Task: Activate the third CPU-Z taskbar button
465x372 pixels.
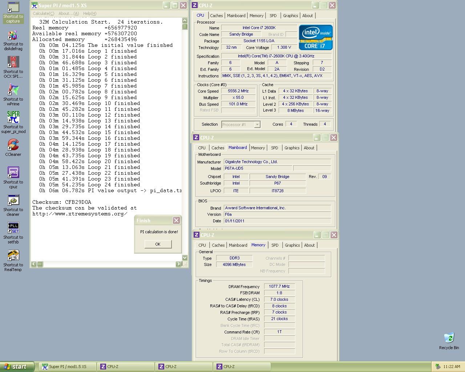Action: (x=242, y=367)
